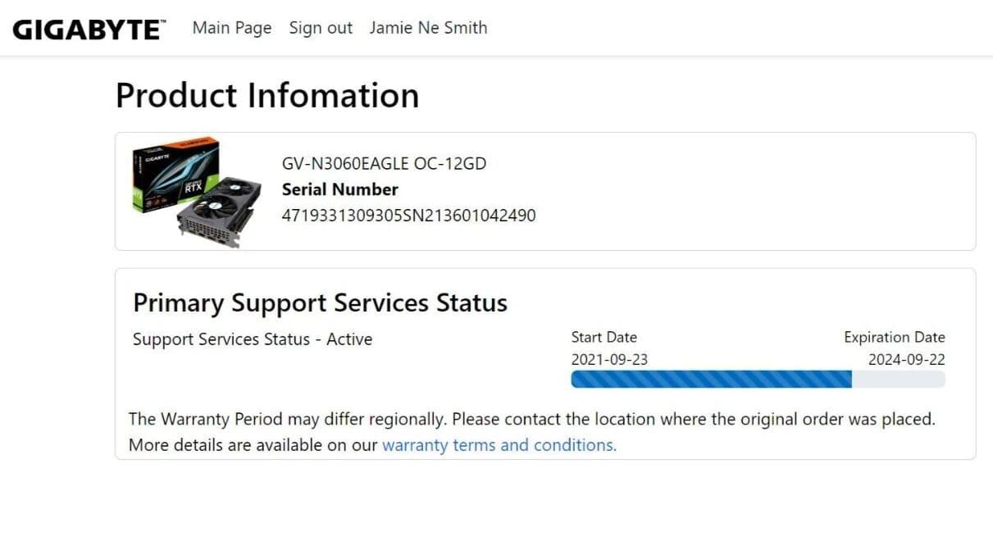Screen dimensions: 993x555
Task: Click model name GV-N3060EAGLE OC-12GD
Action: point(384,163)
